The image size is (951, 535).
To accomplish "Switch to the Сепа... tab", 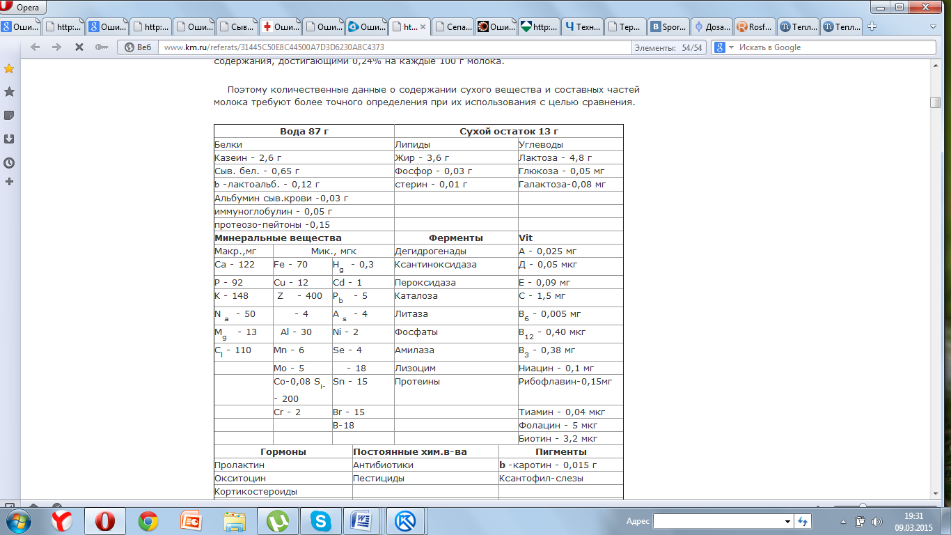I will (452, 27).
